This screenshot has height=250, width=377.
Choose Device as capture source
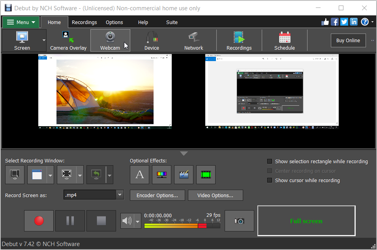(x=152, y=40)
